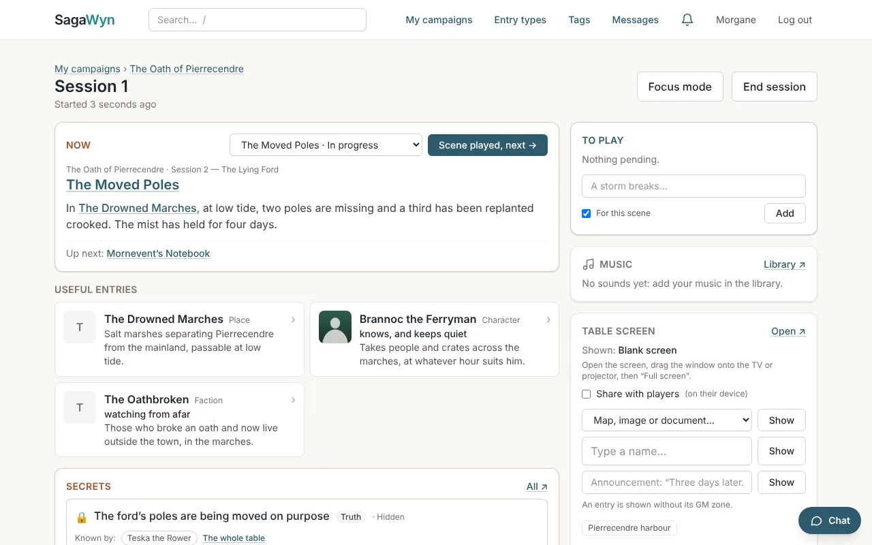Expand Brannoc the Ferryman entry chevron
872x545 pixels.
click(548, 320)
